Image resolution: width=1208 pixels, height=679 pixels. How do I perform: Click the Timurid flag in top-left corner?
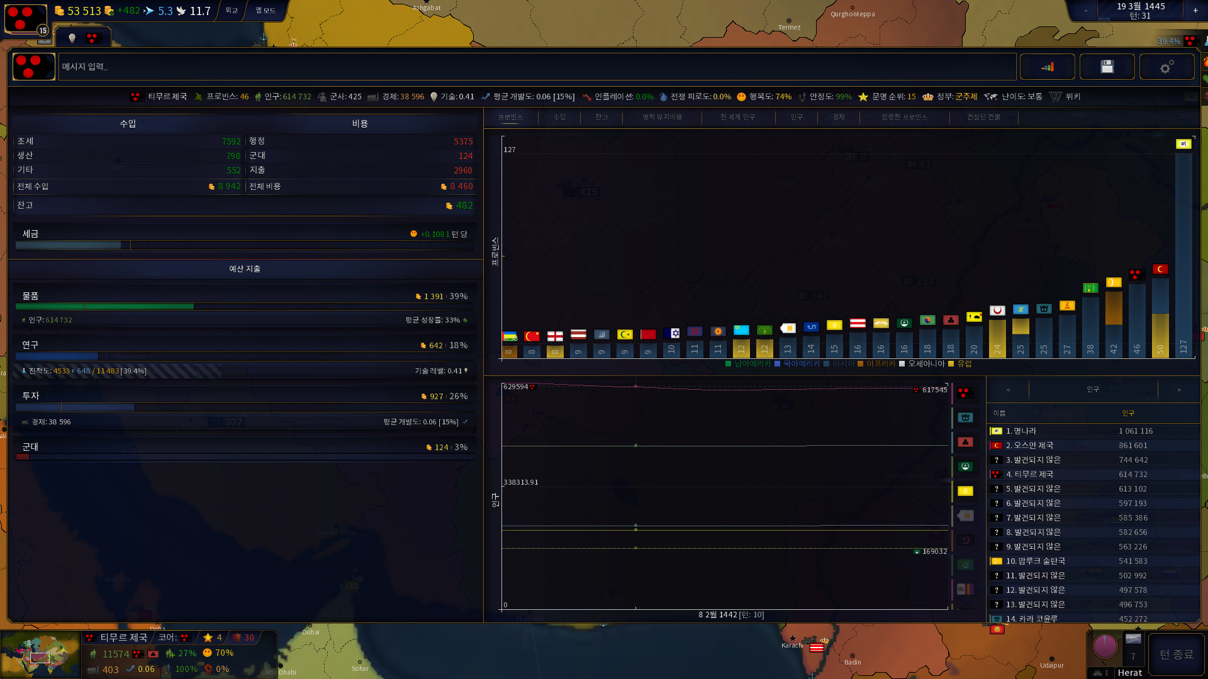[x=25, y=18]
